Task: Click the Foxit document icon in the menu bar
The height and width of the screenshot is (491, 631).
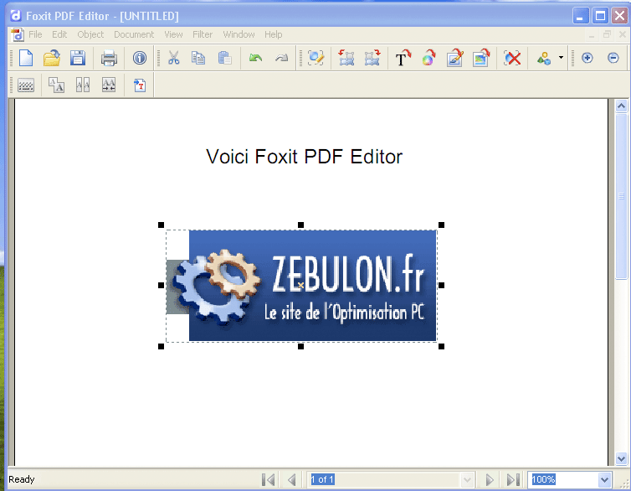Action: click(17, 34)
